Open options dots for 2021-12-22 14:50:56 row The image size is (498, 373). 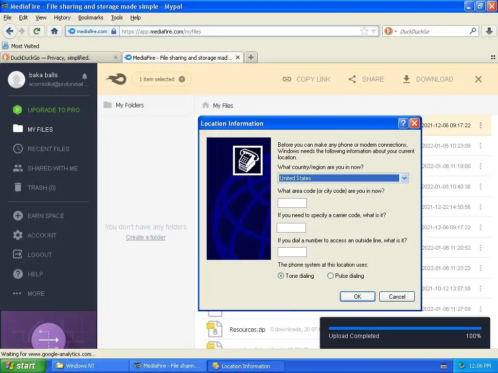pos(480,207)
